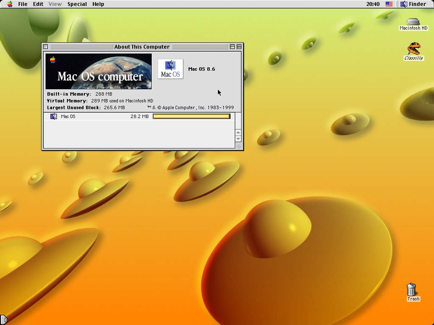434x325 pixels.
Task: Select the Classilla browser alias icon
Action: (414, 49)
